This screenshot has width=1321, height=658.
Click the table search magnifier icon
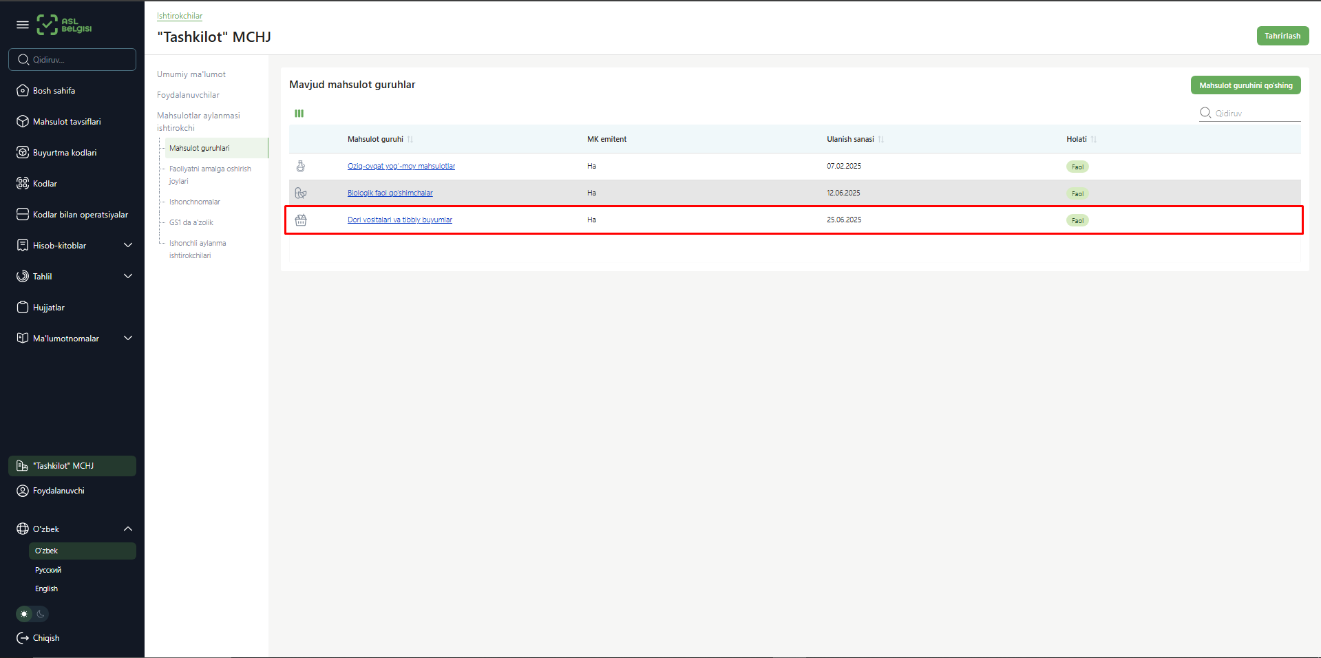tap(1205, 113)
